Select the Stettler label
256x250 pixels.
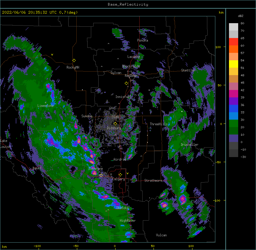[188, 70]
